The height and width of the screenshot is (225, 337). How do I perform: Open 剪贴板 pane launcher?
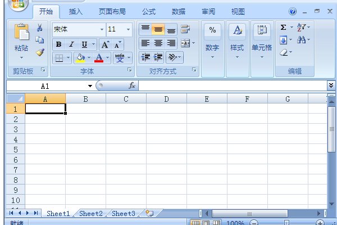pos(43,70)
